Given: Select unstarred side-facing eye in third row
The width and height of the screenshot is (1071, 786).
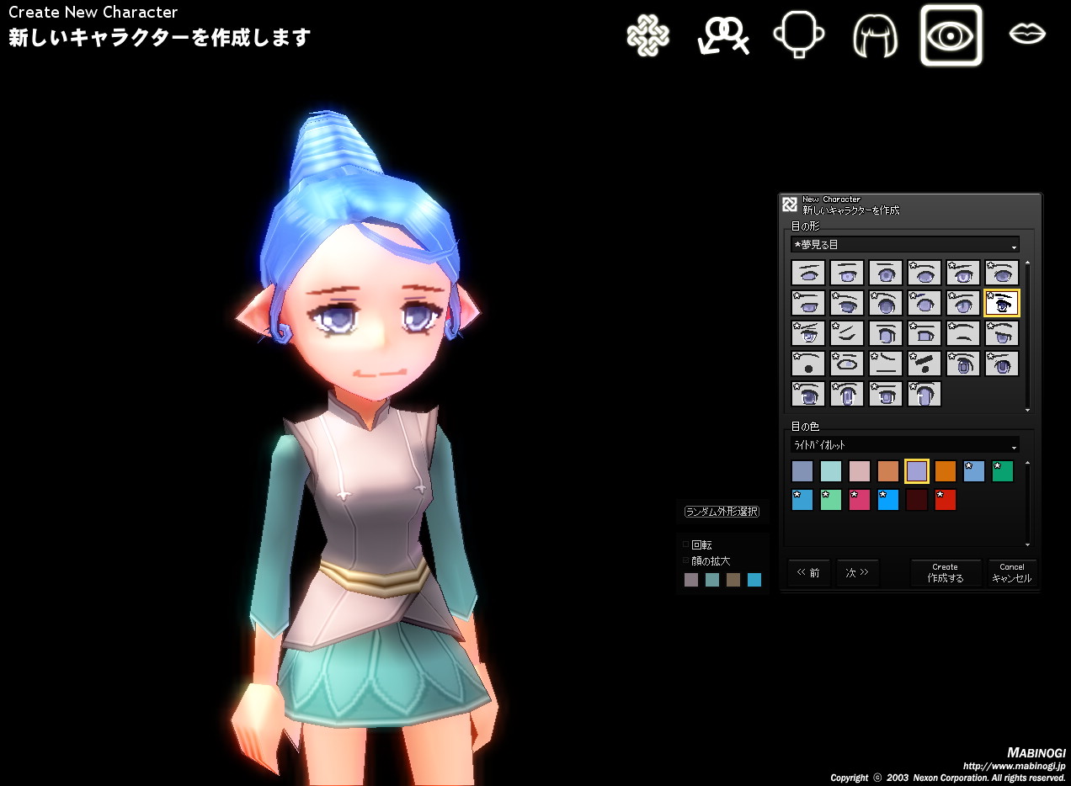Looking at the screenshot, I should [886, 333].
